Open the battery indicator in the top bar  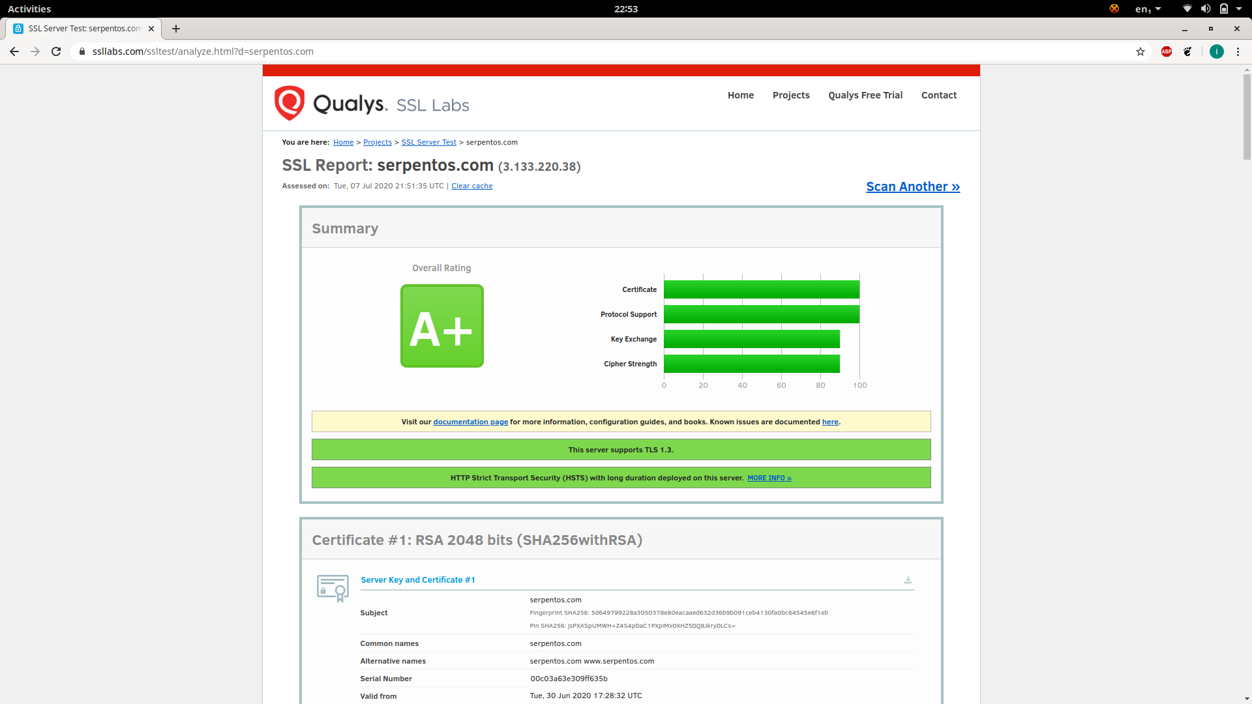click(x=1224, y=8)
